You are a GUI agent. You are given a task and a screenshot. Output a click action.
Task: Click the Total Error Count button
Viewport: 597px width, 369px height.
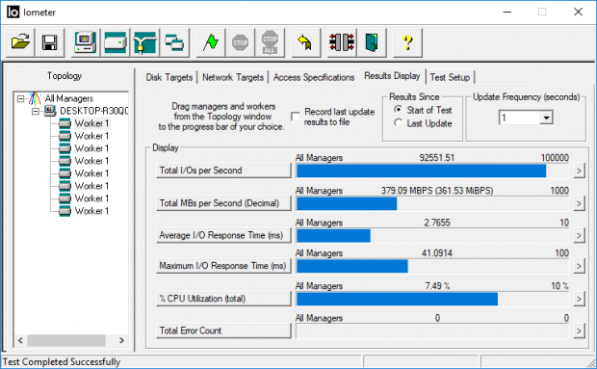click(223, 330)
